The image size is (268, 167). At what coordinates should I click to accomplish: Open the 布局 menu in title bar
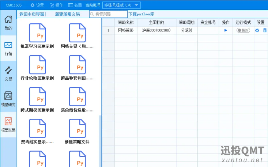coord(75,5)
